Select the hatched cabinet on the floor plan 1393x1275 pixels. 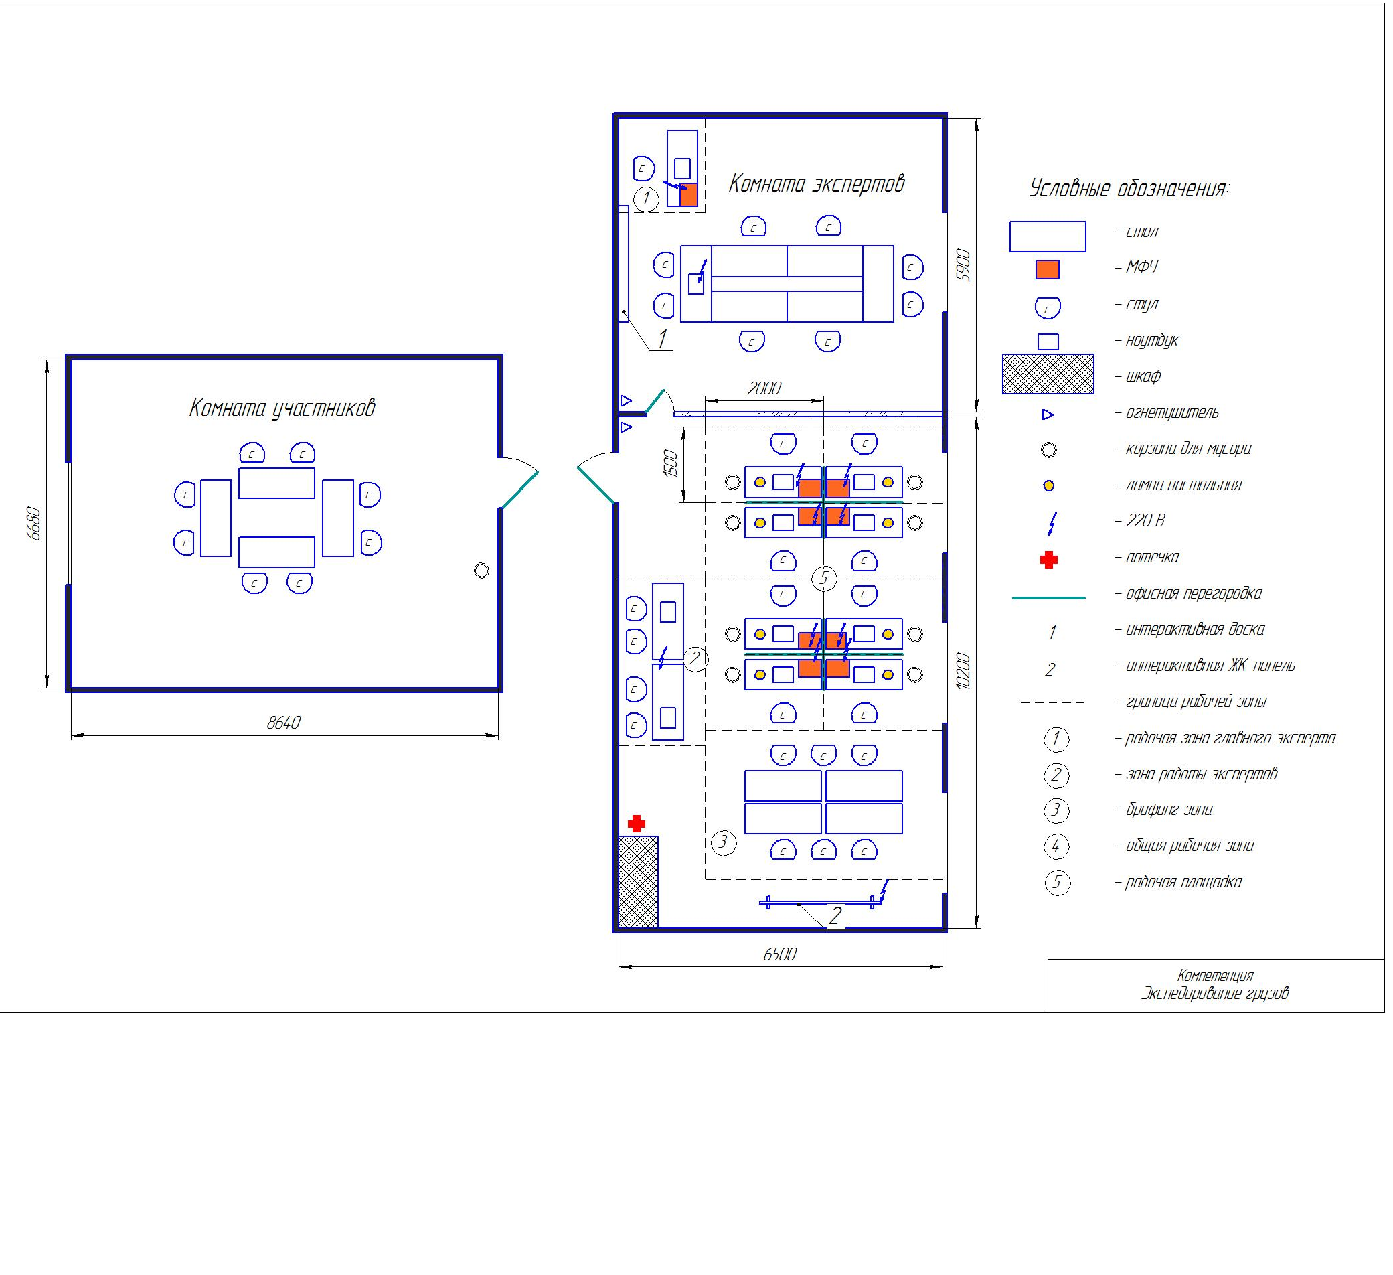tap(640, 884)
